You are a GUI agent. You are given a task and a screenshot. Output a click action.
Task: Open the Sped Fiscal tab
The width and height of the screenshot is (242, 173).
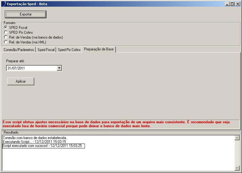[46, 50]
